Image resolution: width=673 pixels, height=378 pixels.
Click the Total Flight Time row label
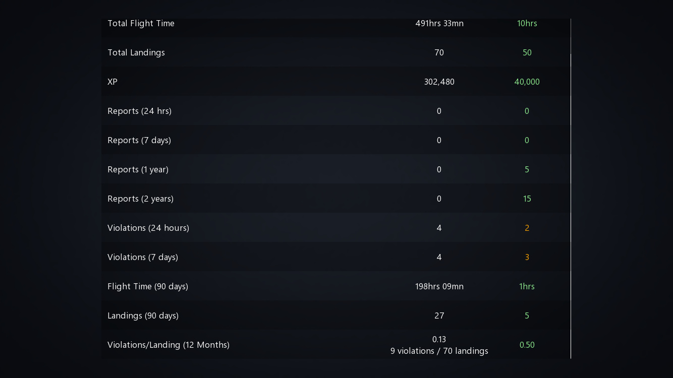coord(141,23)
